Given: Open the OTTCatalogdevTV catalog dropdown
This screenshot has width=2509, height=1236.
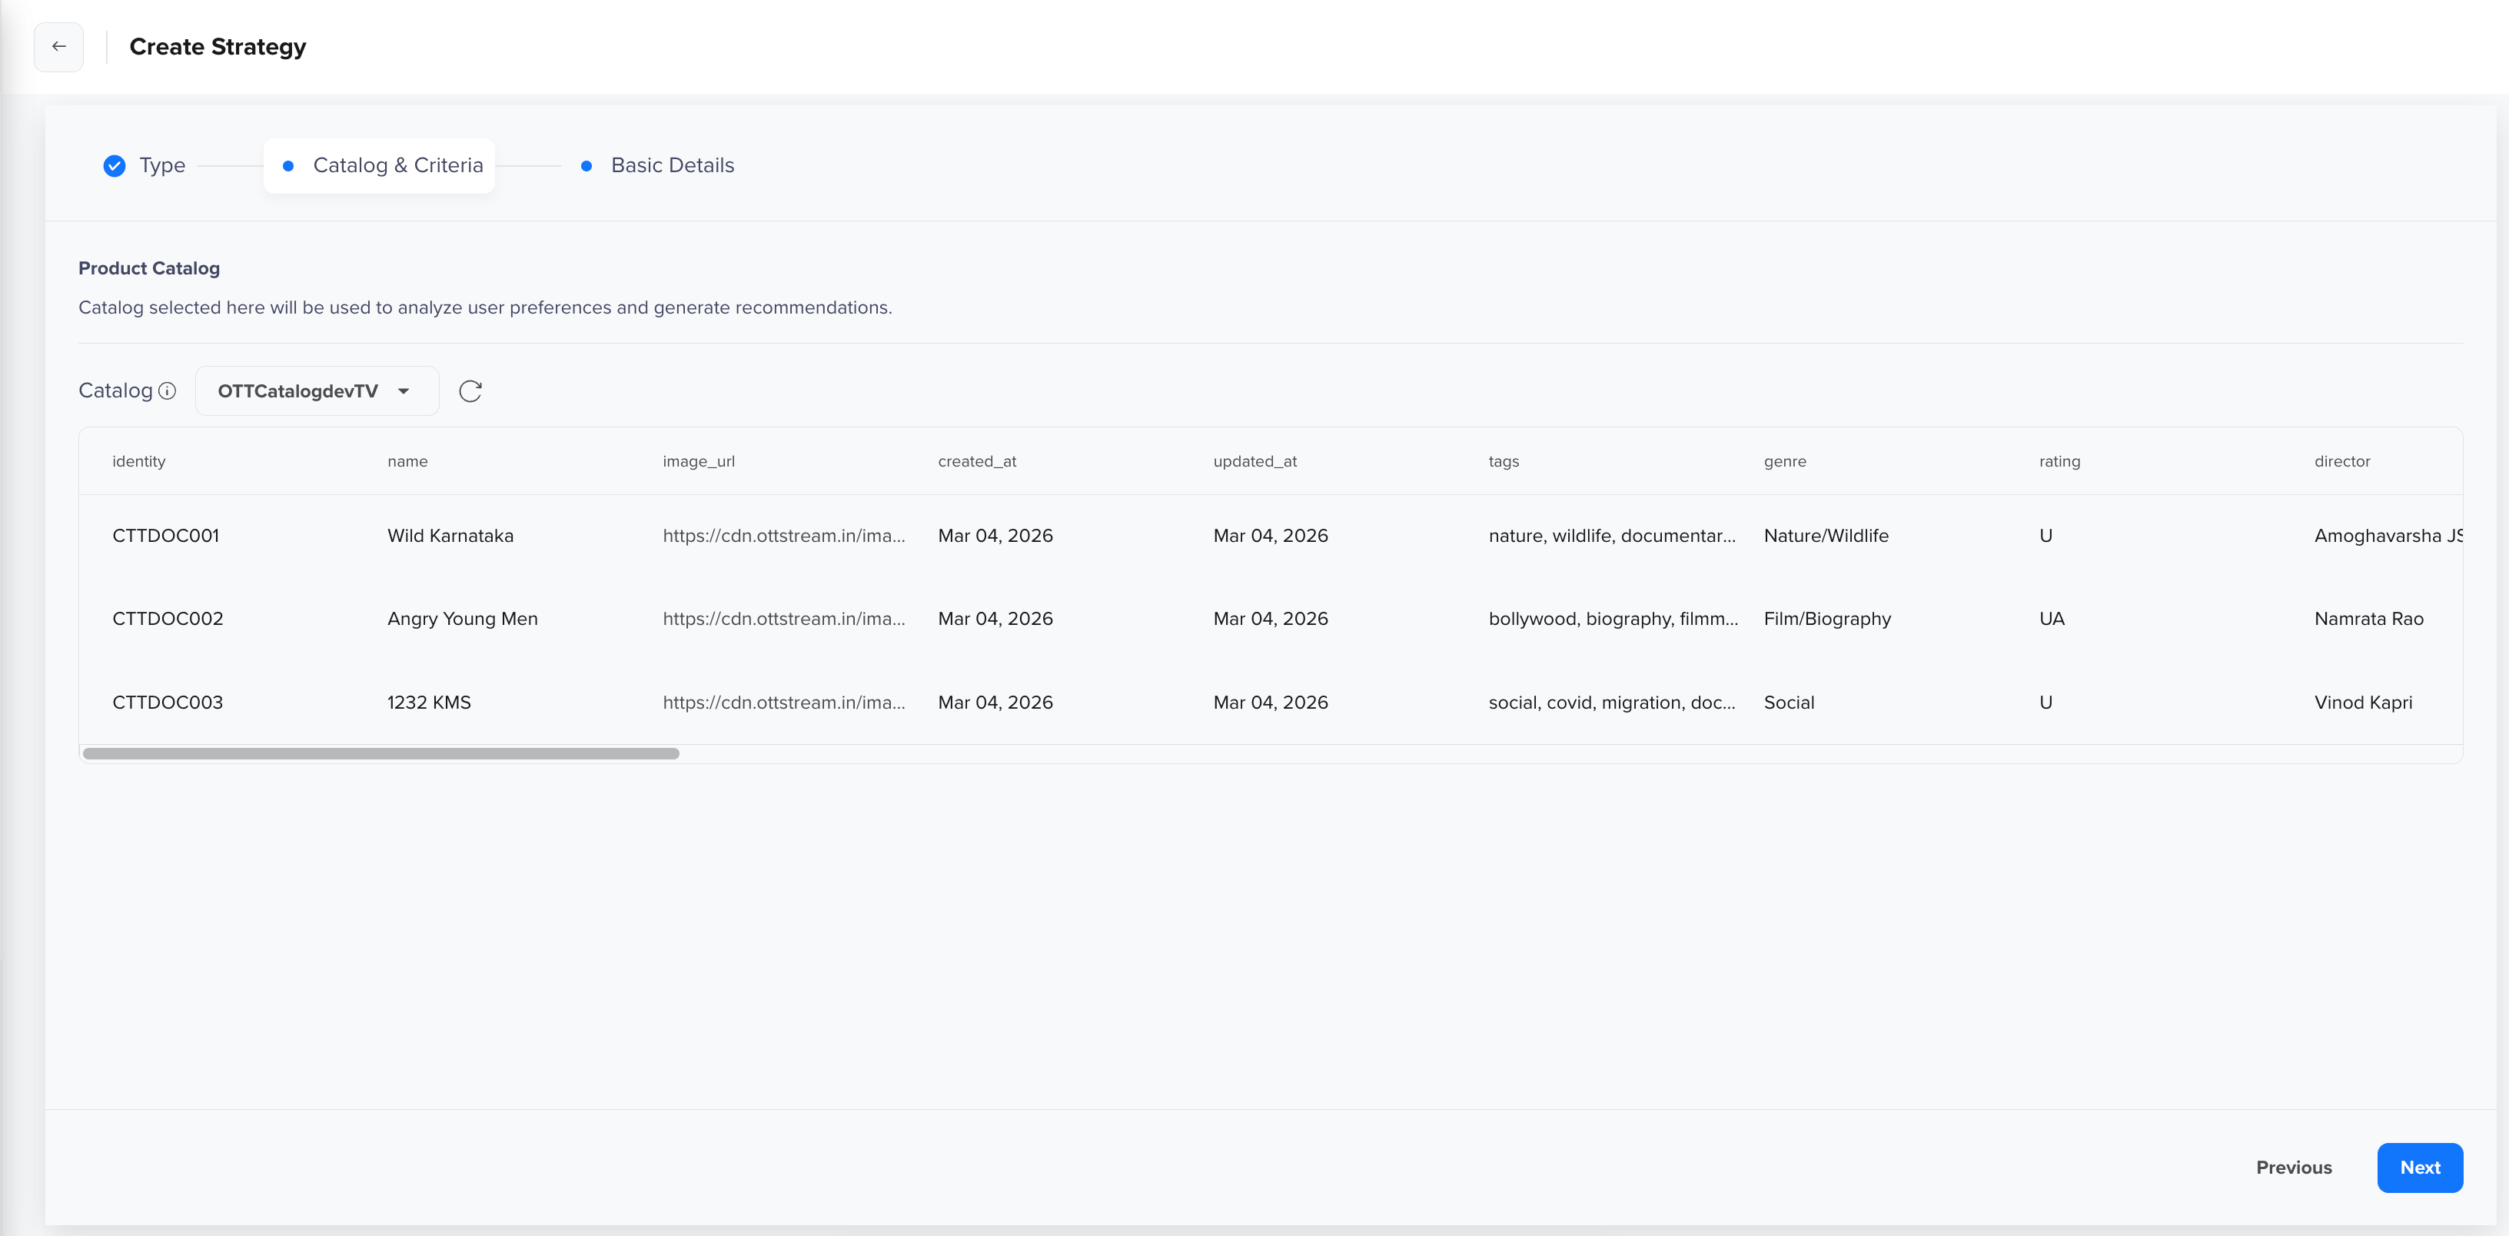Looking at the screenshot, I should 317,390.
